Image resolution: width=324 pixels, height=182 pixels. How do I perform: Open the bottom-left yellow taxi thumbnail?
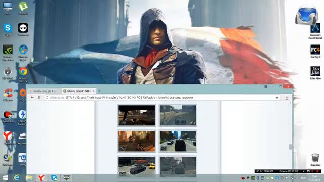137,166
